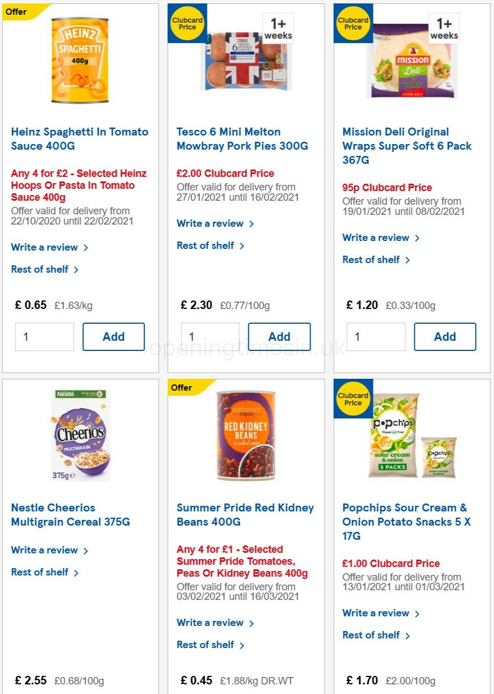Click the Any 4 for £2 Heinz offer text
The image size is (494, 694).
(78, 185)
